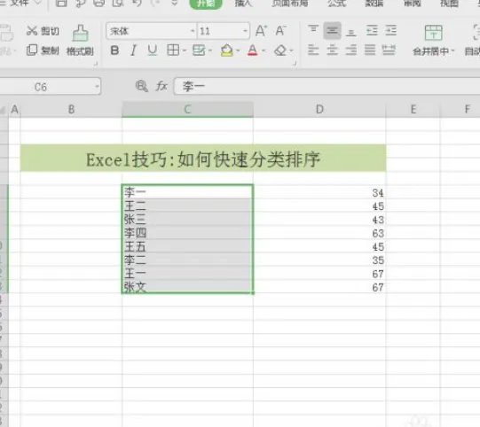Activate the Format Painter (格式刷) brush

click(80, 40)
